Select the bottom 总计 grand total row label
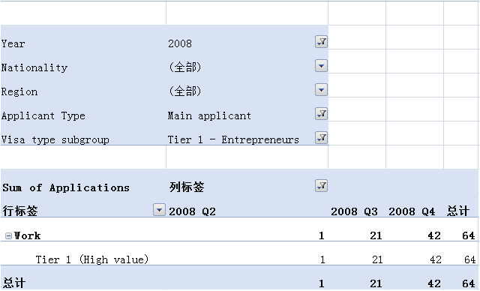The height and width of the screenshot is (291, 480). tap(13, 283)
